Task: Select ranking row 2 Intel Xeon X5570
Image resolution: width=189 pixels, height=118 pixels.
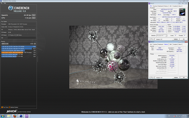Action: [x=19, y=49]
